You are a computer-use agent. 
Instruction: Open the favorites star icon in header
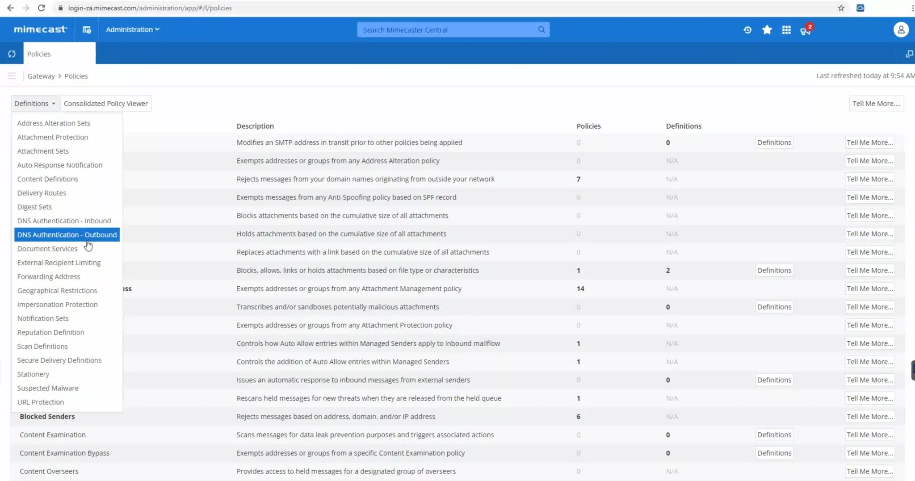[767, 30]
